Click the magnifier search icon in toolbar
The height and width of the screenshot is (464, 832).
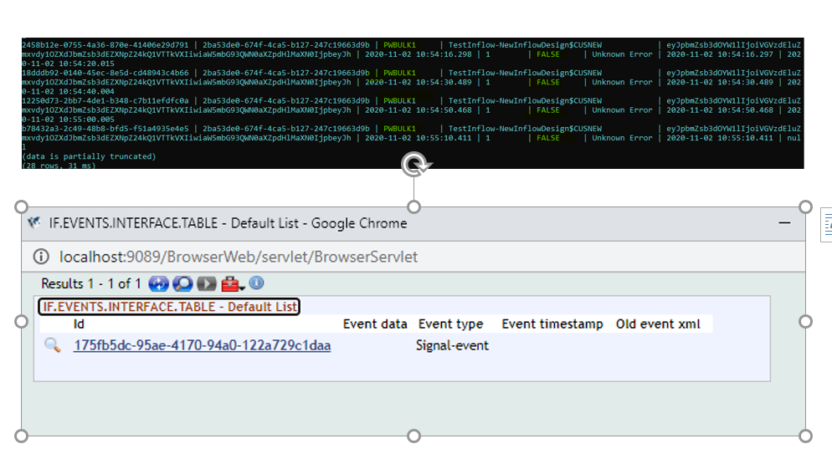[182, 283]
